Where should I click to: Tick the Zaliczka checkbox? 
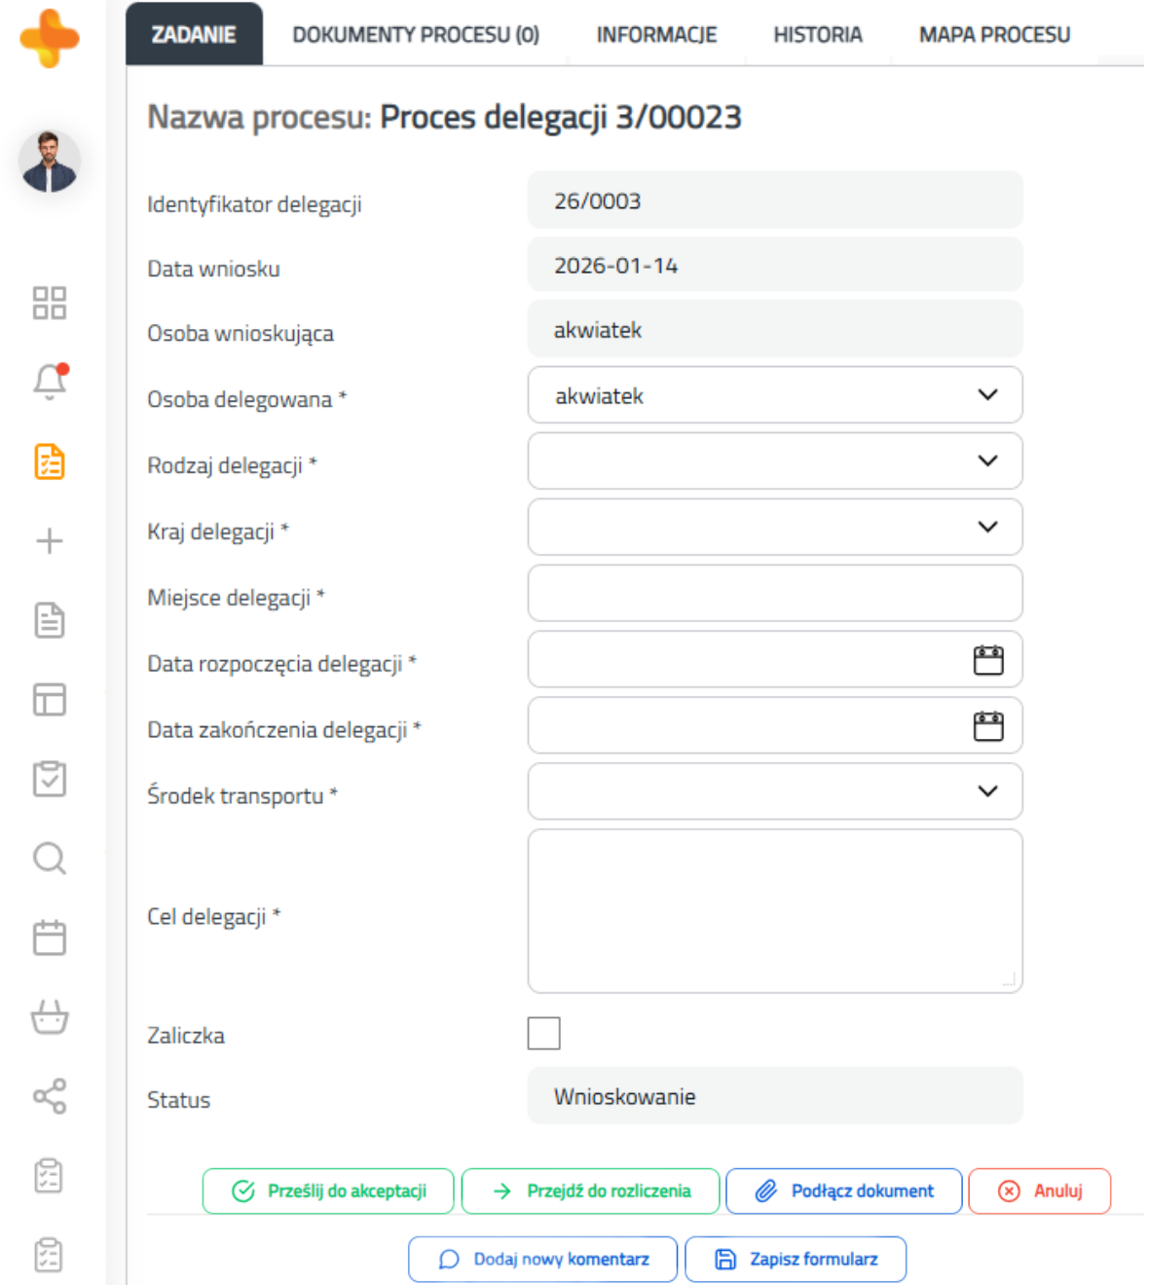(x=543, y=1033)
